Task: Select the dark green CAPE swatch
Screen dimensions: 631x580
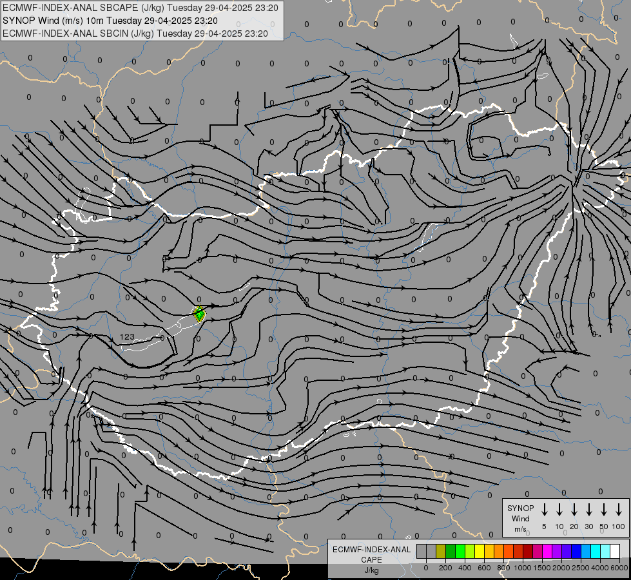Action: [451, 551]
